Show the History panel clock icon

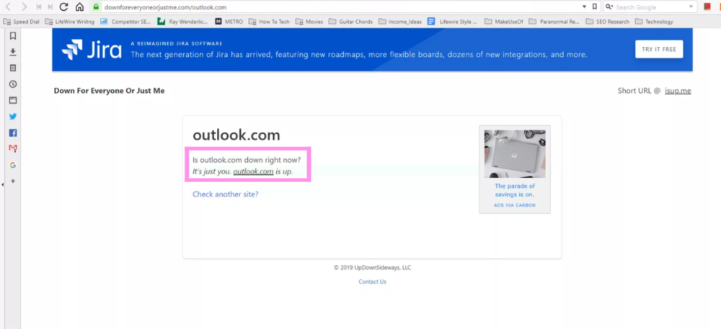pos(13,84)
